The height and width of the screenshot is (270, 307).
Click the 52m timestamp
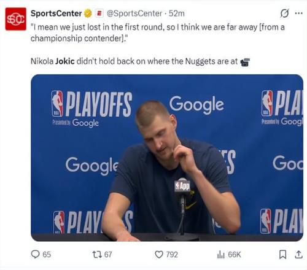(176, 13)
